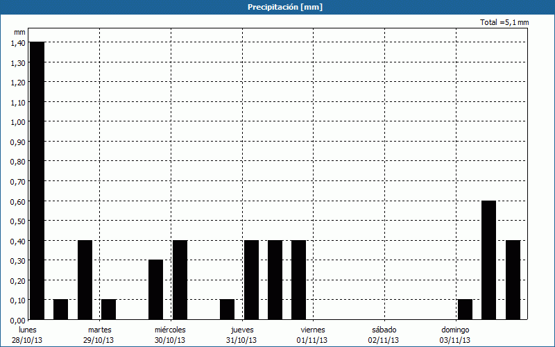This screenshot has height=347, width=555.
Task: Select the 0,10 mm bar on martes
Action: pos(108,310)
